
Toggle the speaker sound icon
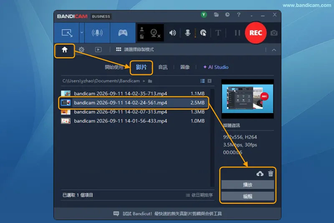[x=172, y=33]
